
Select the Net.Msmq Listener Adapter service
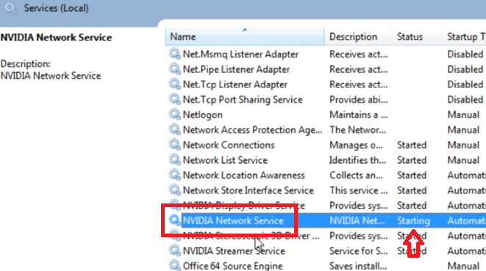tap(240, 54)
